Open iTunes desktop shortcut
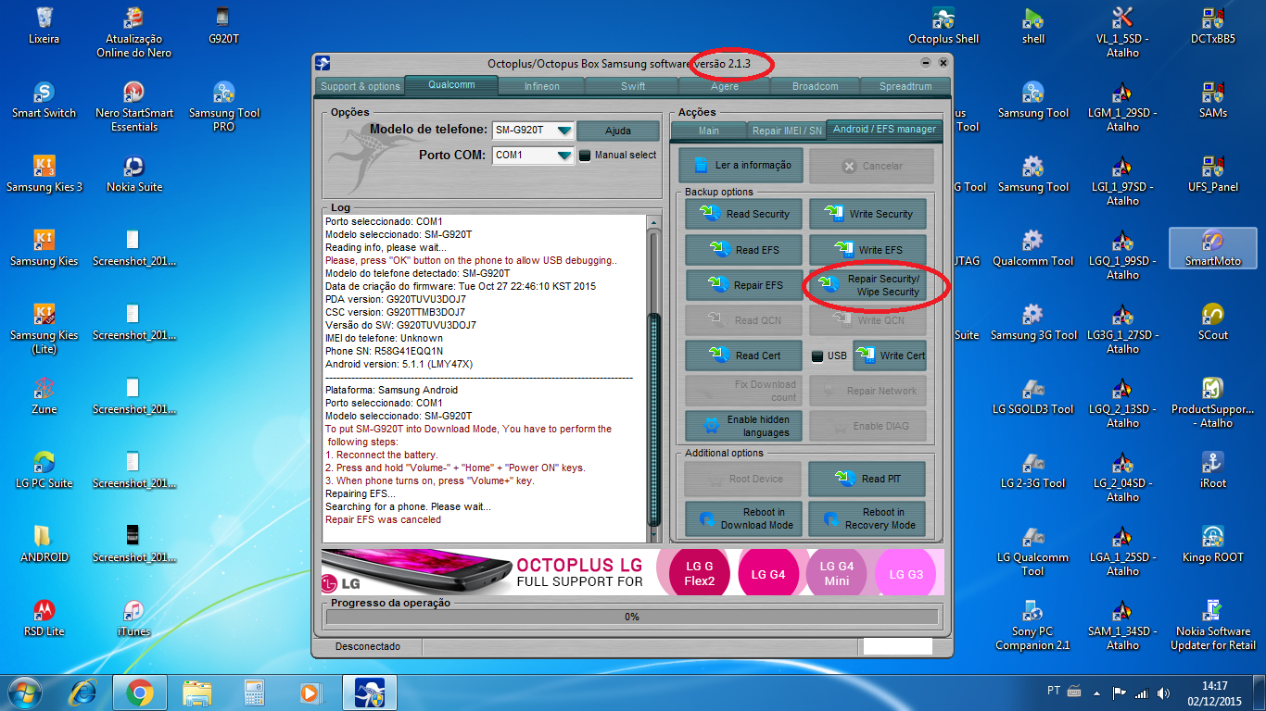 click(133, 618)
